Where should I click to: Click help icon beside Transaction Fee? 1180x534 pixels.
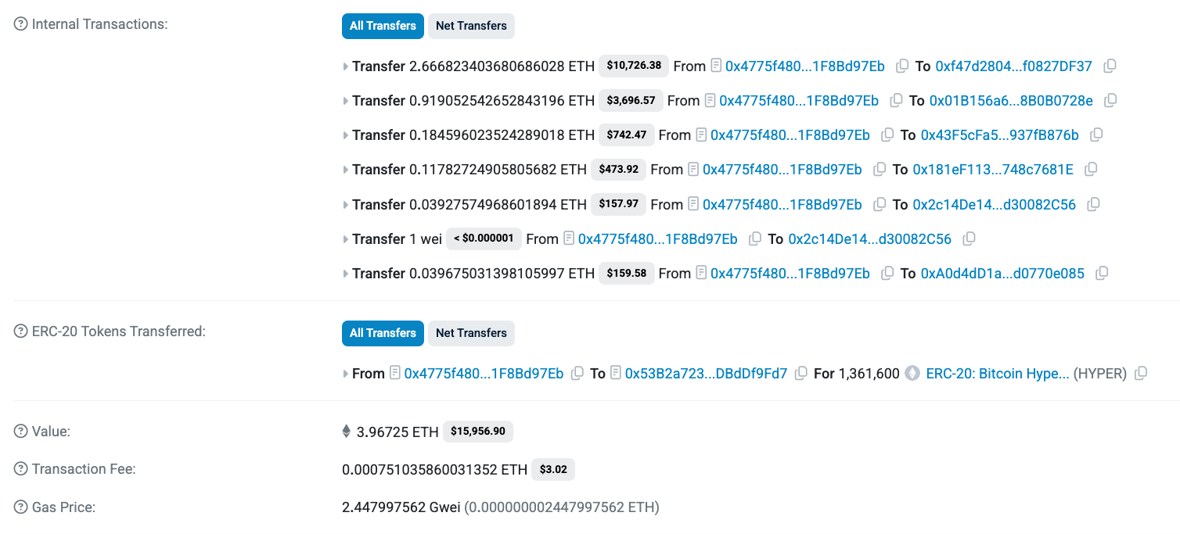point(21,469)
